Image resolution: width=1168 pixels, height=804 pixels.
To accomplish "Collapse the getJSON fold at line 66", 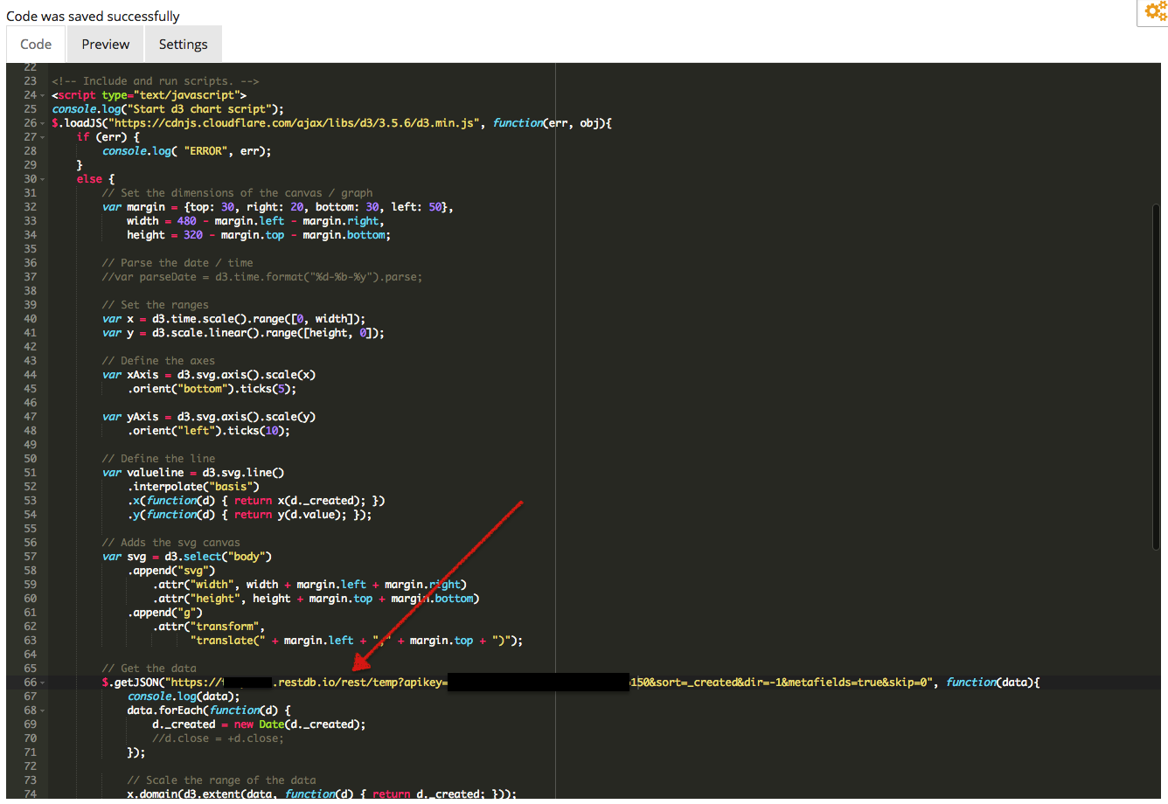I will point(43,683).
